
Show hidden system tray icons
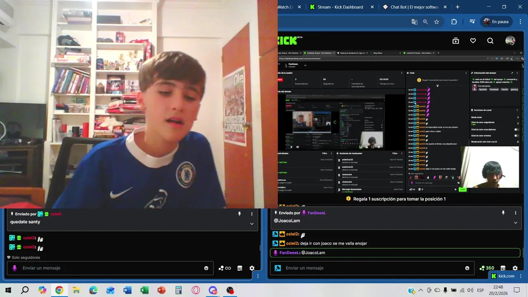(x=420, y=290)
